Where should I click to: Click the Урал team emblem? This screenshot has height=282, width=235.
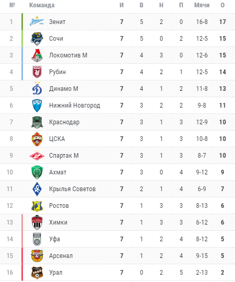point(37,273)
